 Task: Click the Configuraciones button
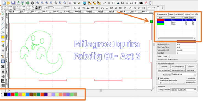(x=164, y=90)
